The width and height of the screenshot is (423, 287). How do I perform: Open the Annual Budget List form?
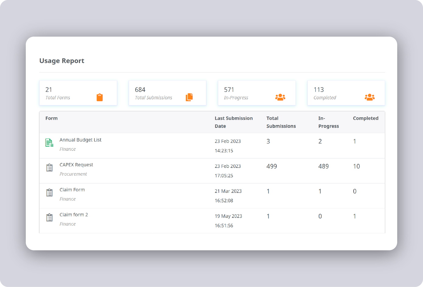coord(80,140)
